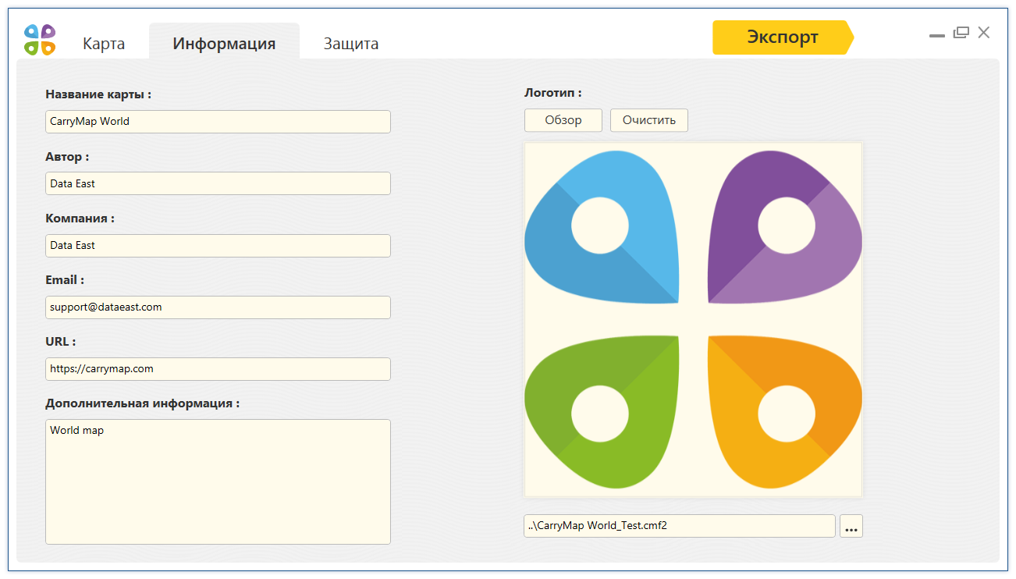Click the Название карты label
The width and height of the screenshot is (1016, 579).
[98, 94]
